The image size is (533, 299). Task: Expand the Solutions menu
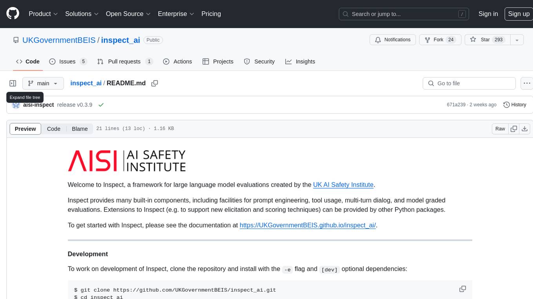pos(81,14)
